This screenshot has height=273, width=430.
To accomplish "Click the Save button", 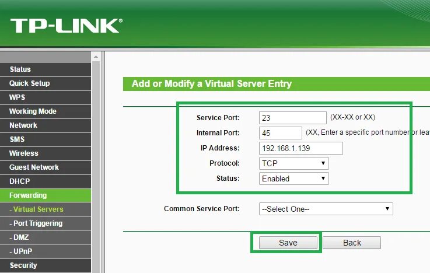I will (x=288, y=243).
